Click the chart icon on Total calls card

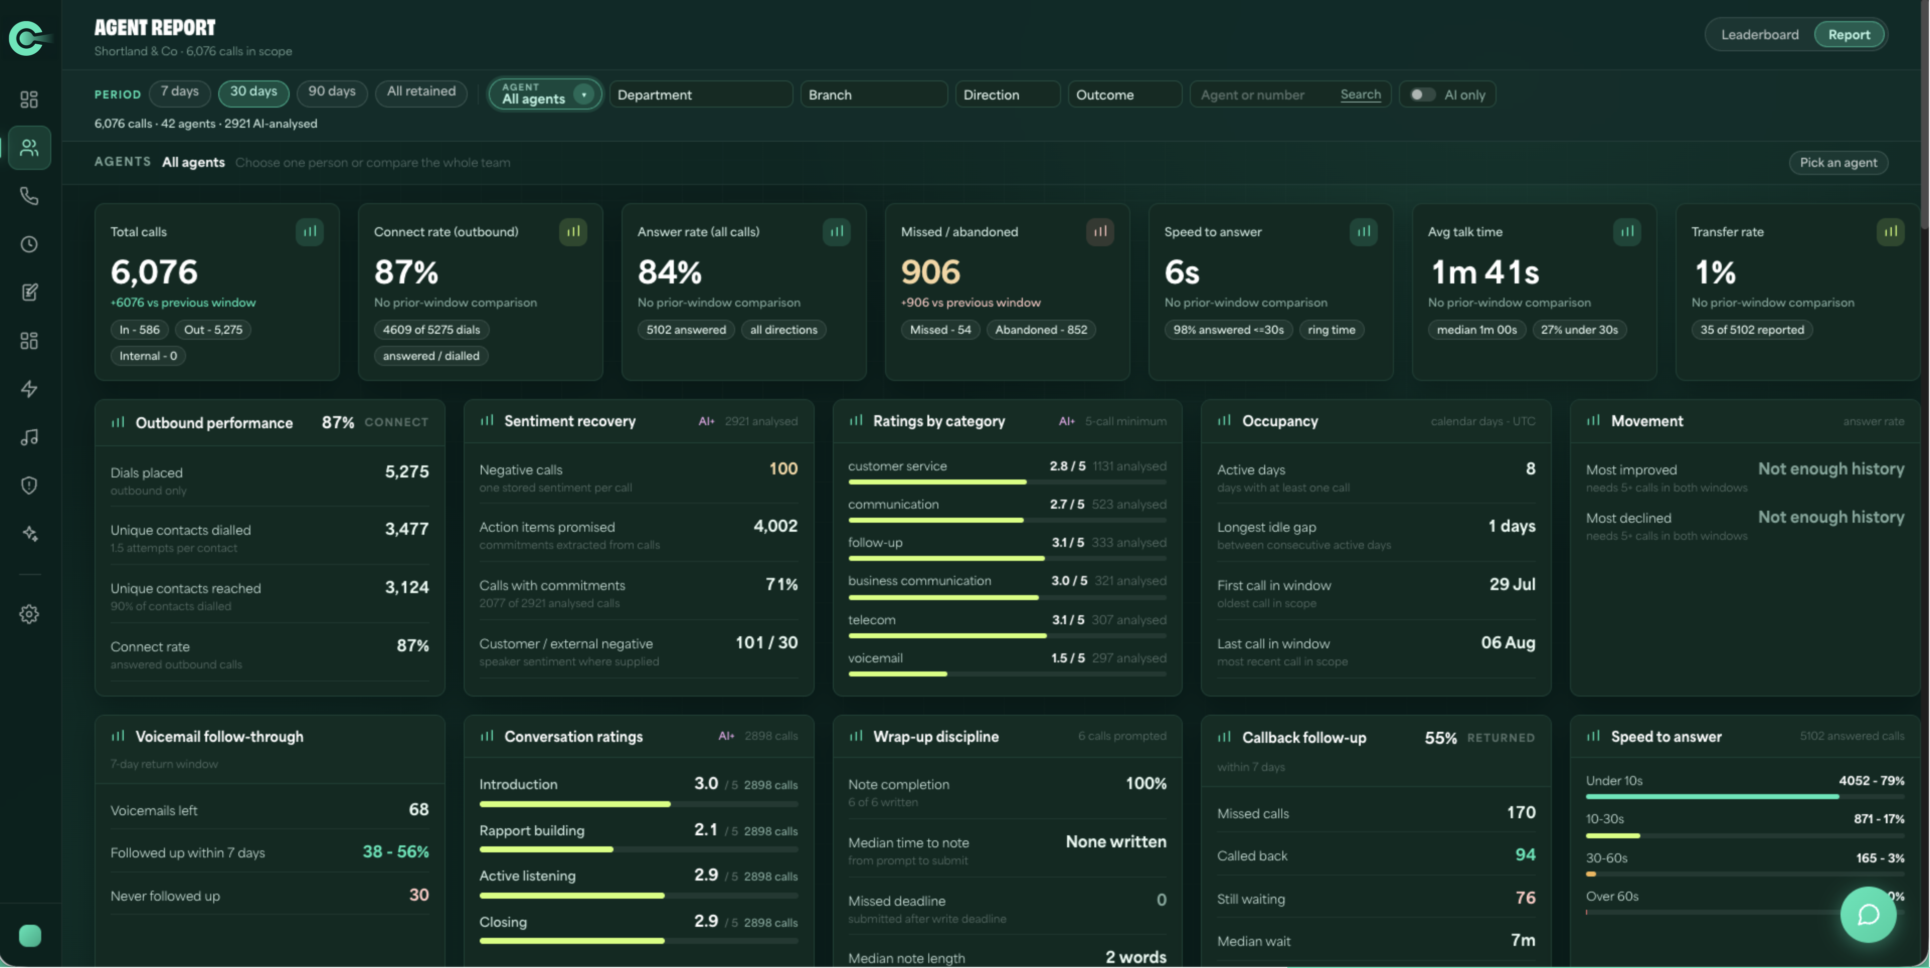(309, 231)
